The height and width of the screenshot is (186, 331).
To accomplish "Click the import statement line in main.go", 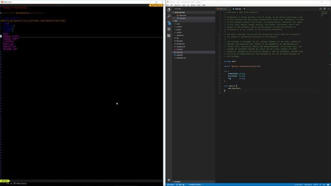I will pyautogui.click(x=242, y=66).
